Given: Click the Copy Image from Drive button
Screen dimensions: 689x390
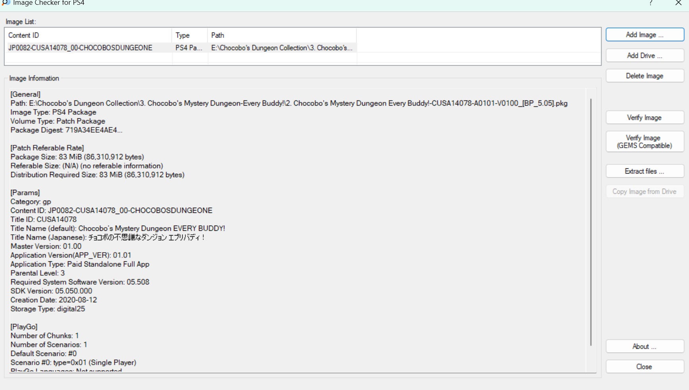Looking at the screenshot, I should (x=645, y=191).
